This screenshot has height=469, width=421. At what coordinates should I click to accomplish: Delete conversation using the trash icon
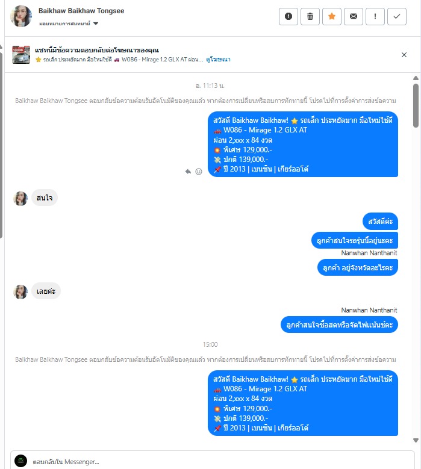pyautogui.click(x=310, y=16)
